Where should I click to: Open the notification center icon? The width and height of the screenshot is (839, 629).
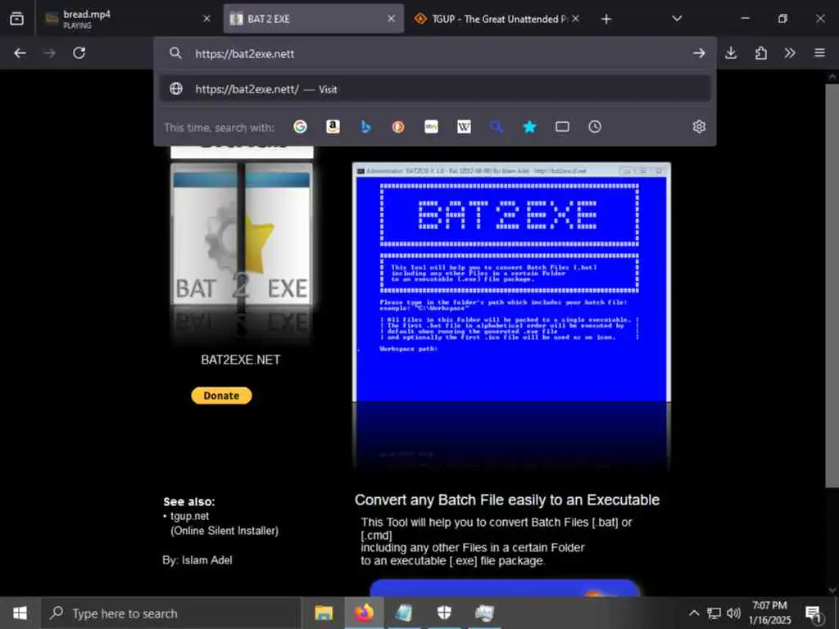[x=814, y=613]
